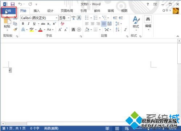
Task: Open the 文件 (File) tab
Action: (x=8, y=11)
